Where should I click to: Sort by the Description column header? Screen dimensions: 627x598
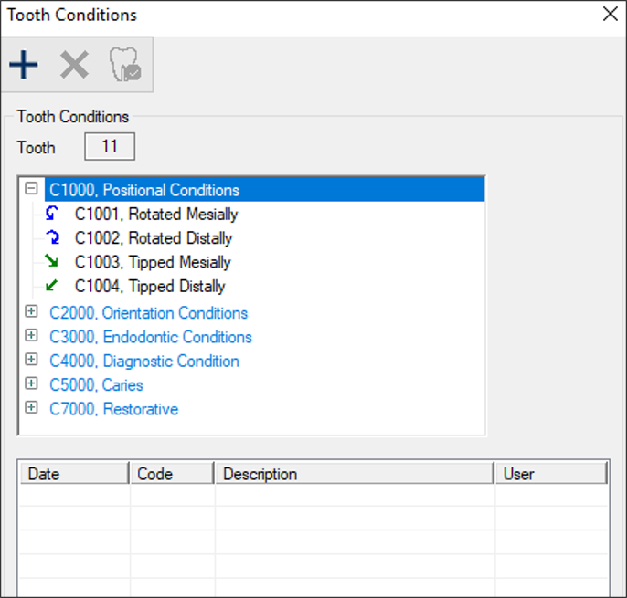pyautogui.click(x=355, y=474)
